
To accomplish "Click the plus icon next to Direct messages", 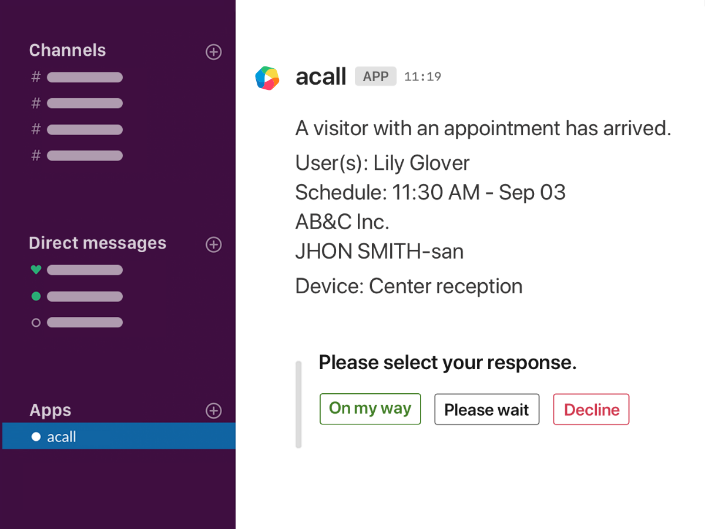I will [x=214, y=245].
